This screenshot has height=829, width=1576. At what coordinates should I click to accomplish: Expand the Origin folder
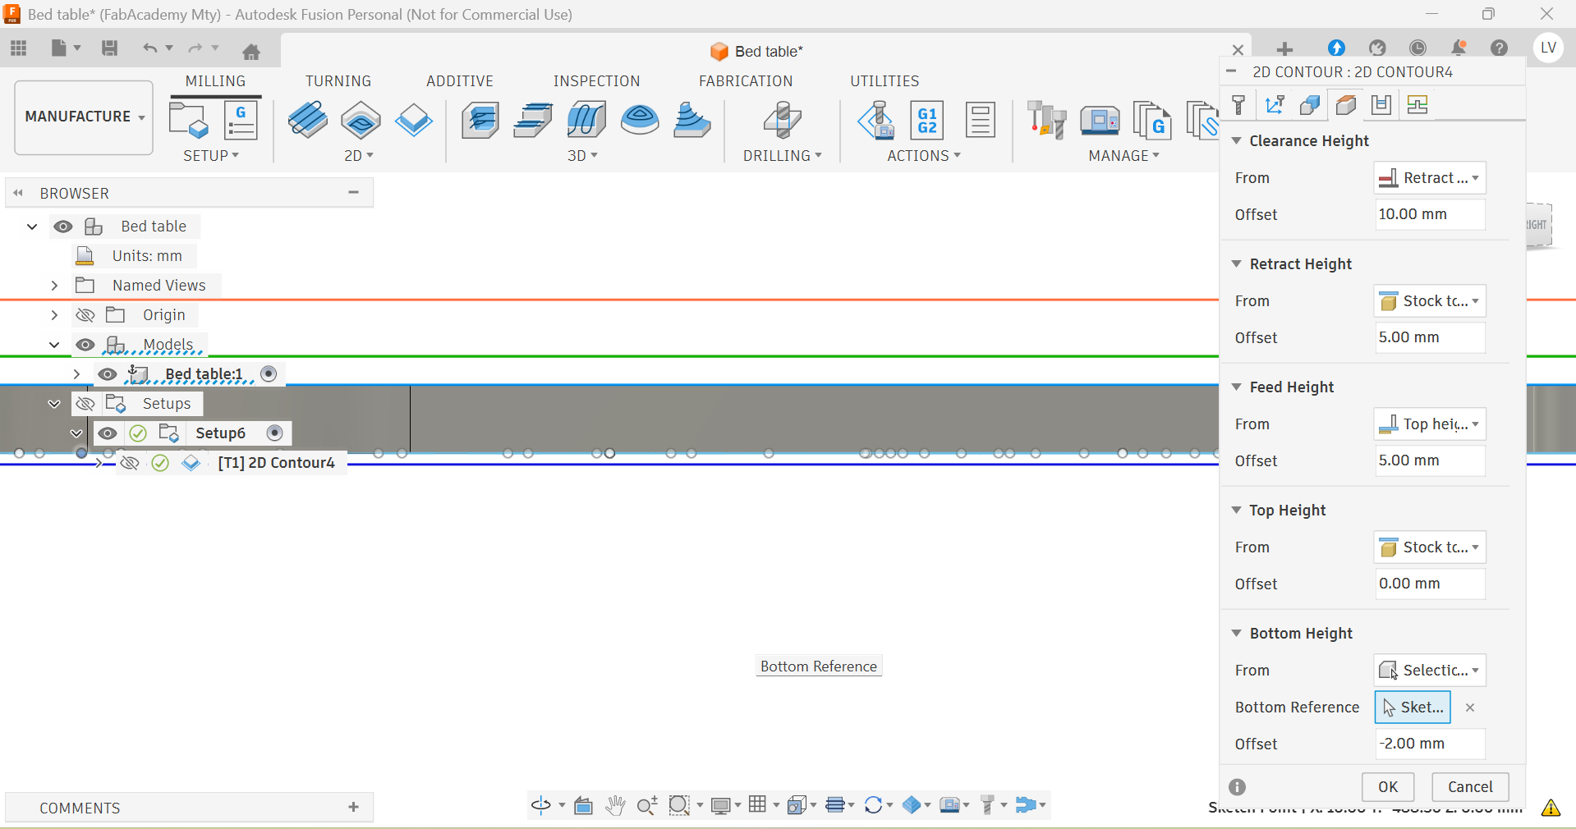point(54,315)
